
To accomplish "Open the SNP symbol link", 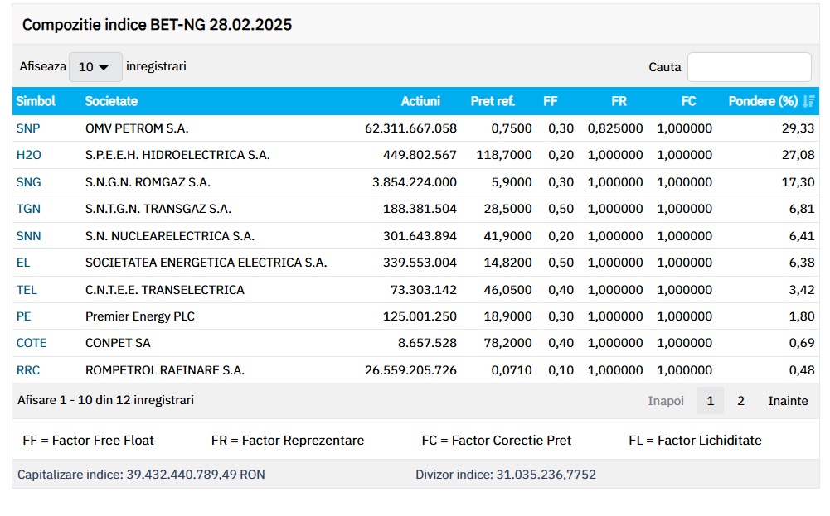I will 28,128.
